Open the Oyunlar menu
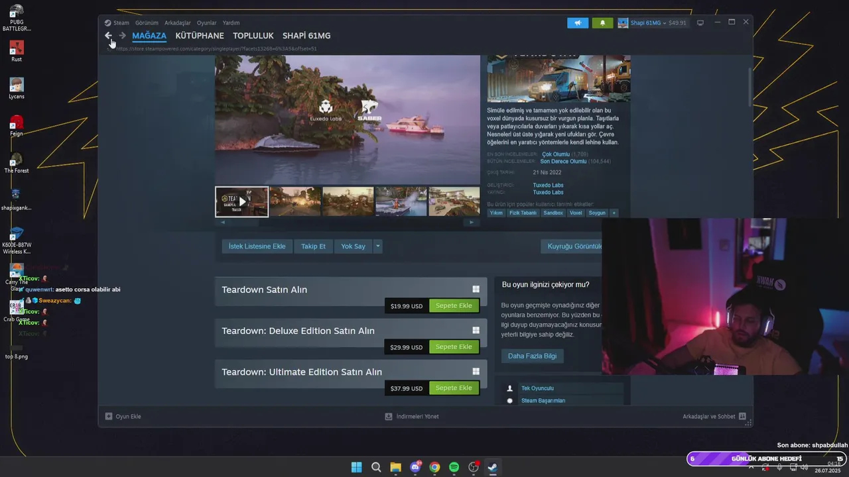 [x=207, y=23]
